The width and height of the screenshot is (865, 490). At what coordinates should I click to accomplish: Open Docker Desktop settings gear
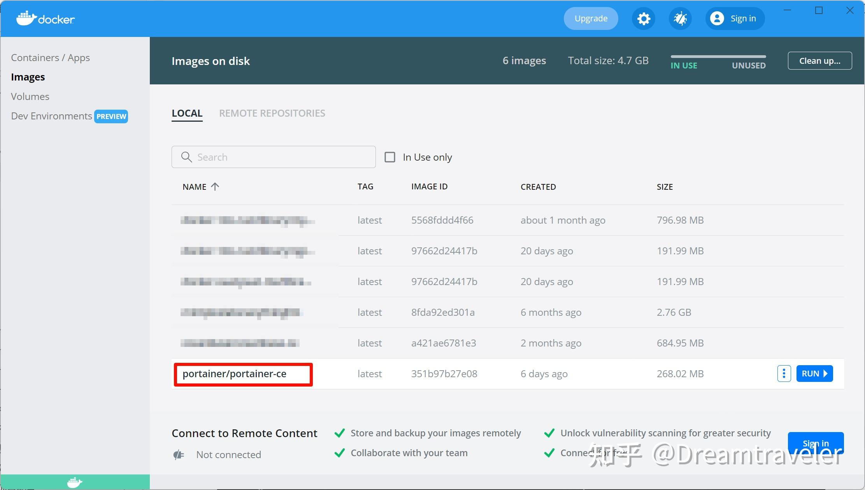click(x=644, y=18)
